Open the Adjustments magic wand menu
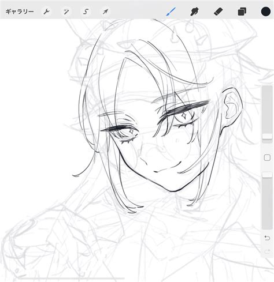The image size is (274, 282). (x=66, y=12)
